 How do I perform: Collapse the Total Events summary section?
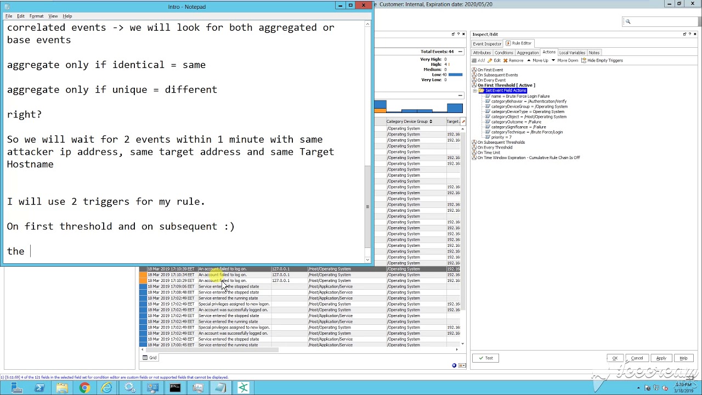pyautogui.click(x=460, y=52)
